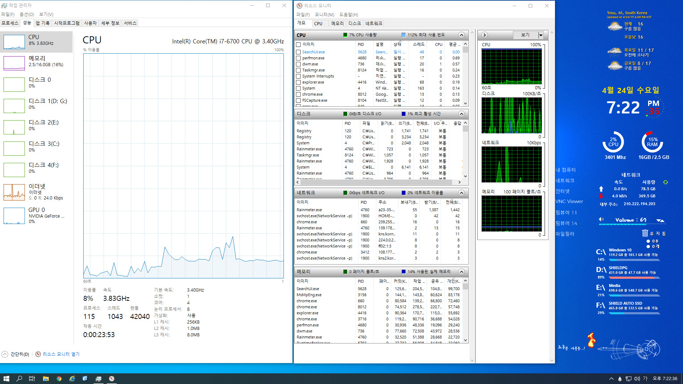Open the Services tab in Task Manager
Image resolution: width=683 pixels, height=384 pixels.
point(130,23)
